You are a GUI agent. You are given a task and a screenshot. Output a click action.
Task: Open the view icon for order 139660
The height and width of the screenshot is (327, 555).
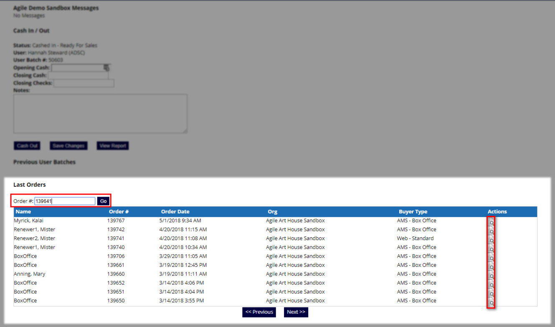pos(491,276)
